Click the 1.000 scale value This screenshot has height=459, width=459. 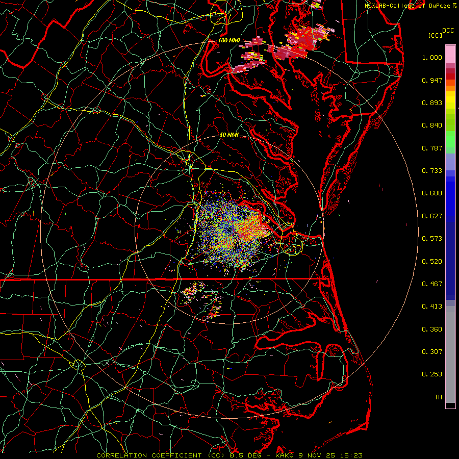[x=432, y=57]
